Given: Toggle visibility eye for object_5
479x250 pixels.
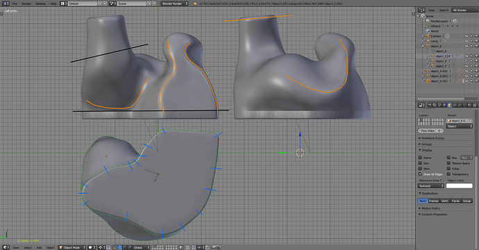Looking at the screenshot, I should pos(467,66).
